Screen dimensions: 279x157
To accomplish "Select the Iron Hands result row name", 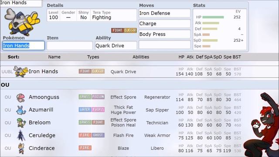I will point(43,72).
